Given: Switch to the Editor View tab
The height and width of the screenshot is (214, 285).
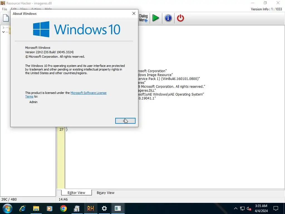Looking at the screenshot, I should pyautogui.click(x=76, y=193).
